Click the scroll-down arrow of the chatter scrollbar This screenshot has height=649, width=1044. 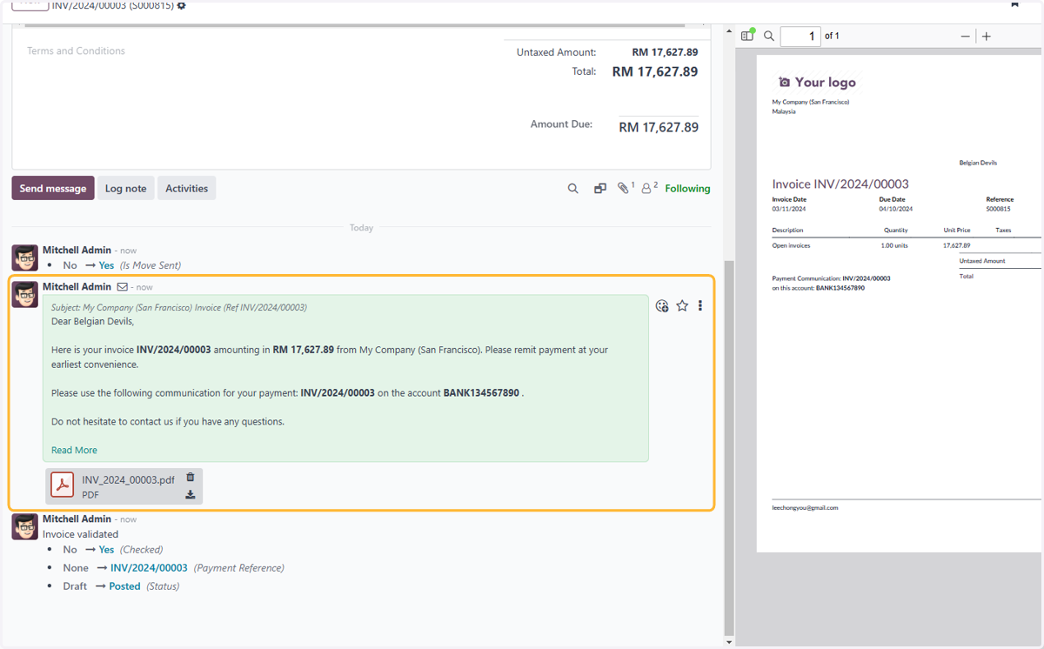pyautogui.click(x=729, y=642)
